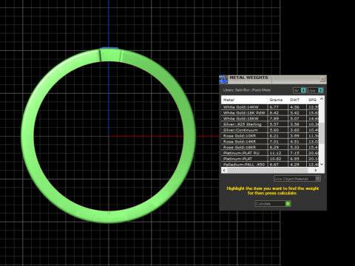Screen dimensions: 355x266
Task: Click the Library: Satin Blur label
Action: [x=247, y=90]
